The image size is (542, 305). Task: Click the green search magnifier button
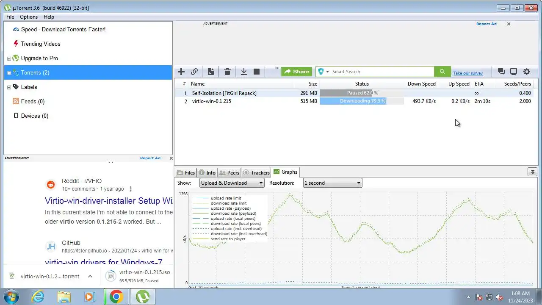[442, 72]
